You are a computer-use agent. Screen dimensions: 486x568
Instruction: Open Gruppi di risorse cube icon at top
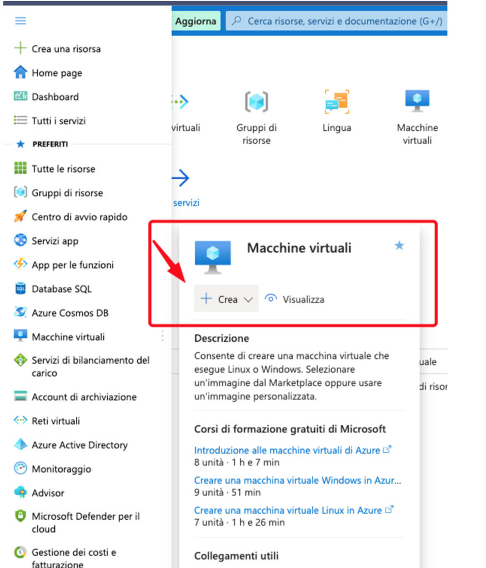[x=257, y=102]
